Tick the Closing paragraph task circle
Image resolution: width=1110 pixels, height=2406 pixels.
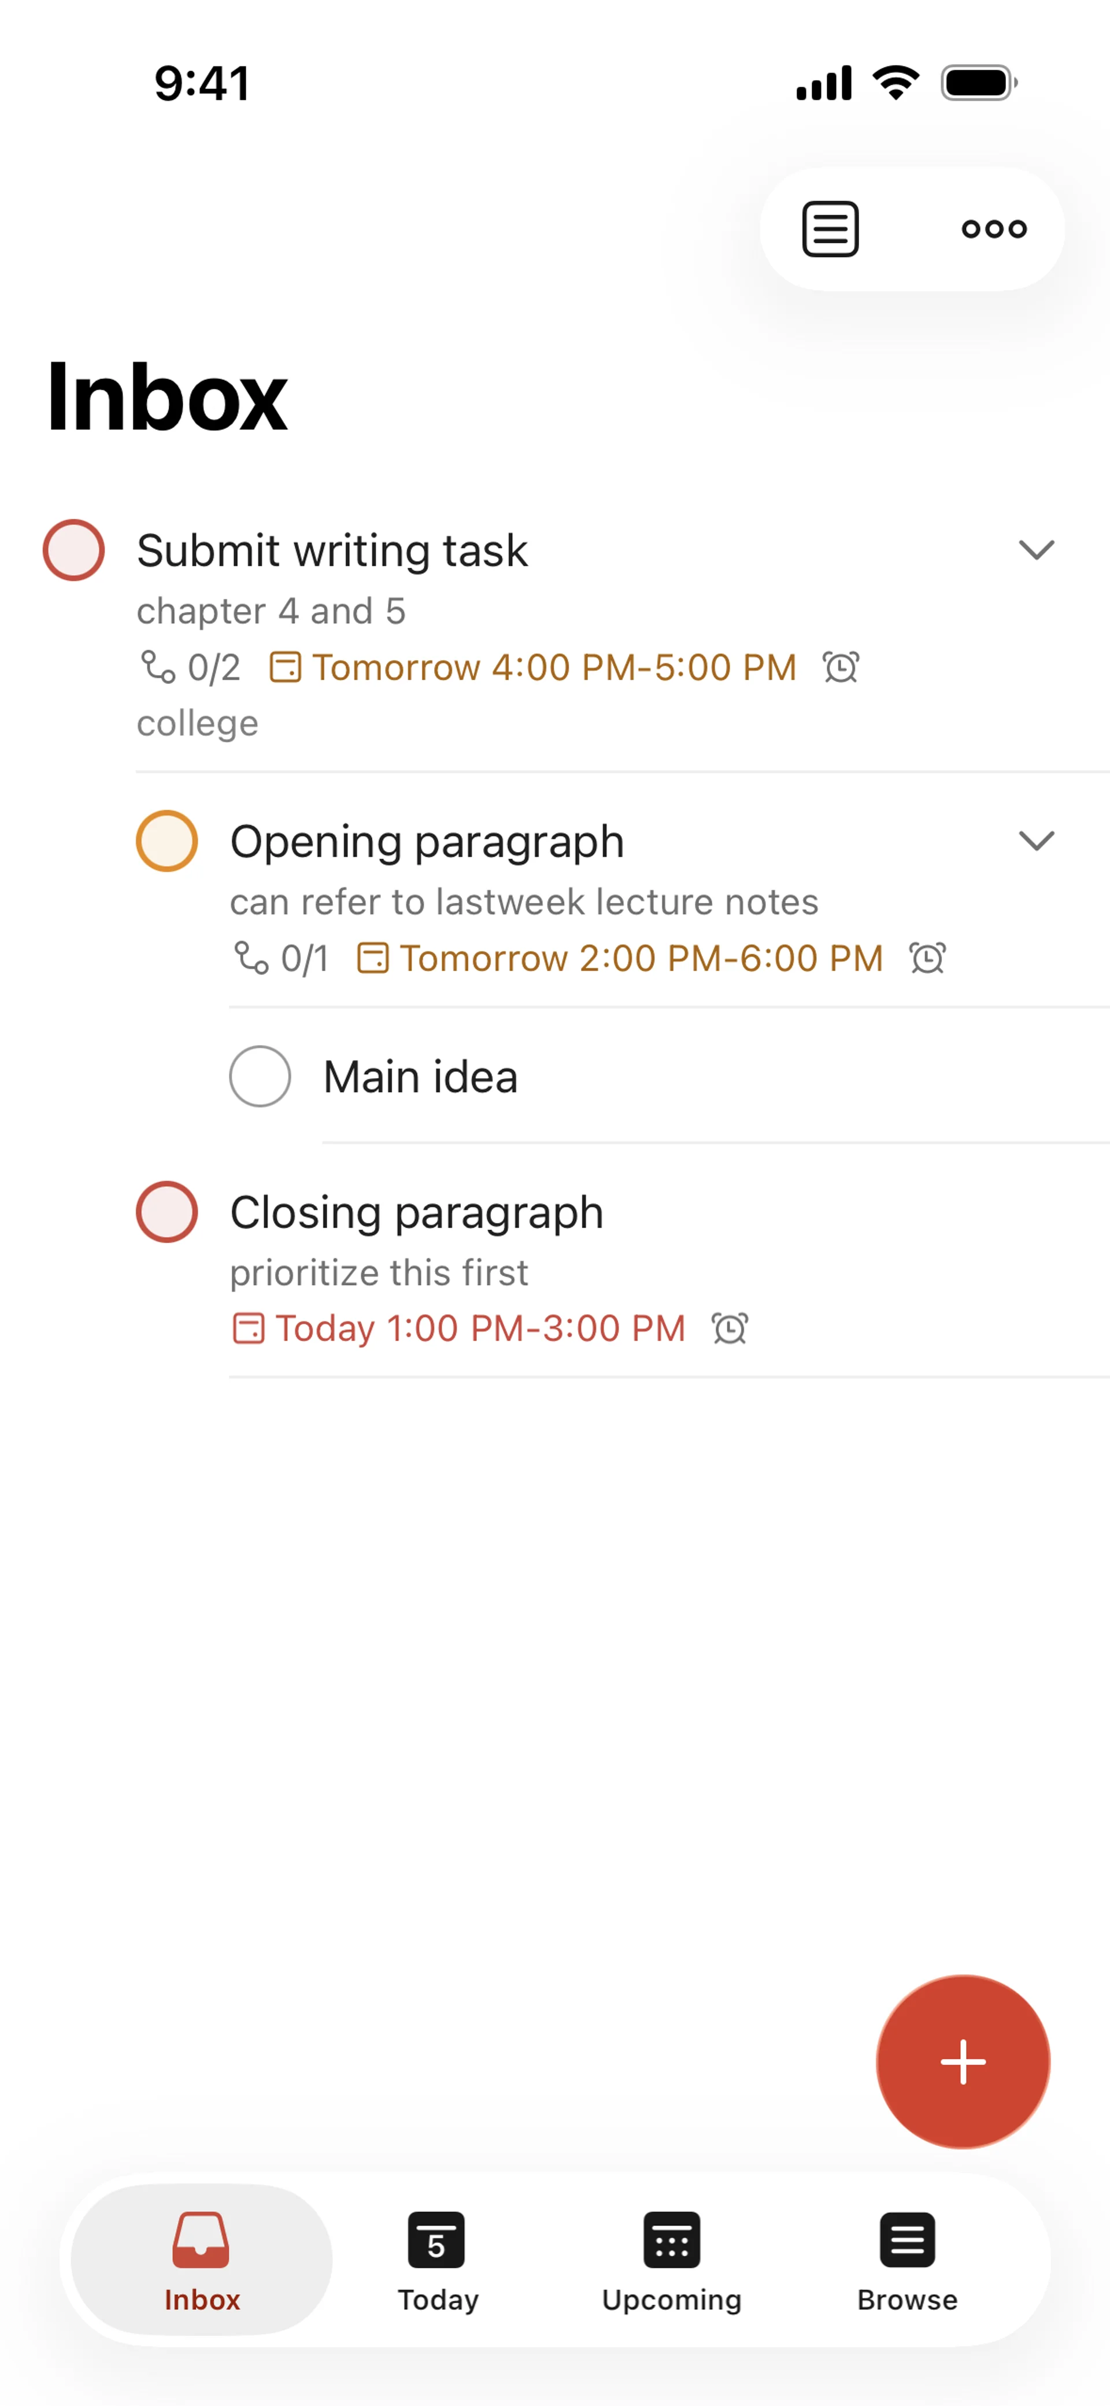[167, 1212]
